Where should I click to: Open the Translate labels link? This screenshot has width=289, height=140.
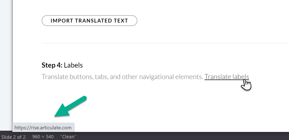(227, 77)
